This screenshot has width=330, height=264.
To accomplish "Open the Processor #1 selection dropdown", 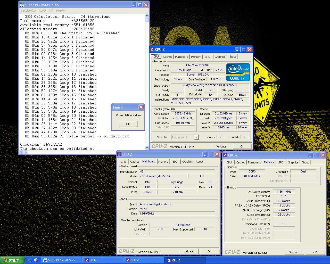I will (196, 137).
